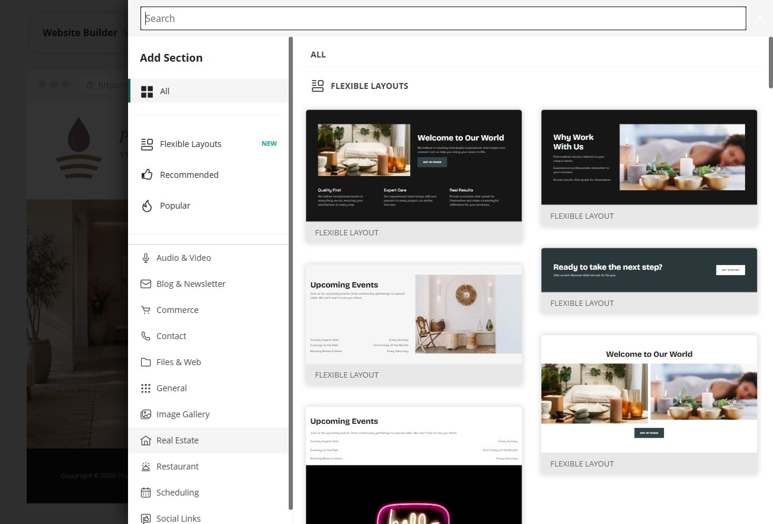The height and width of the screenshot is (524, 773).
Task: Click the Add Section title
Action: (171, 57)
